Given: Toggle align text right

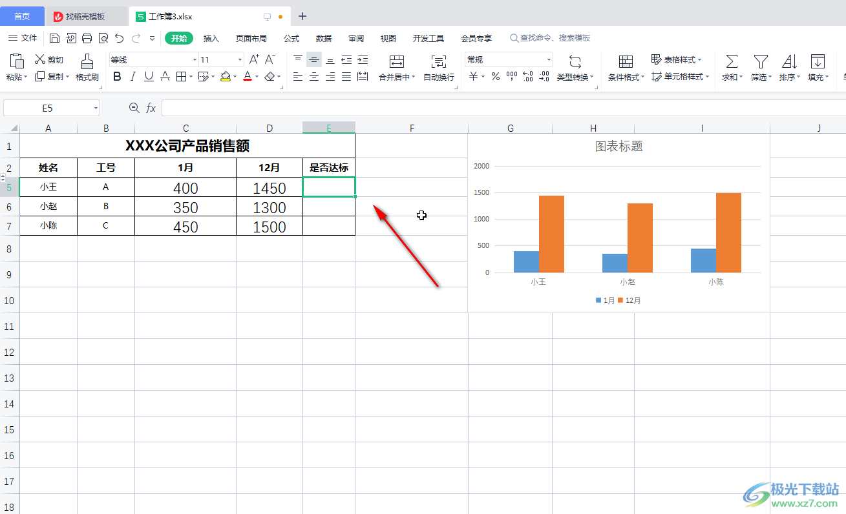Looking at the screenshot, I should pos(330,77).
